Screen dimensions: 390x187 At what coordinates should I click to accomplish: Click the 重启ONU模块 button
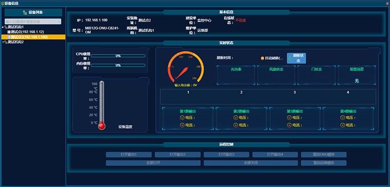324,154
